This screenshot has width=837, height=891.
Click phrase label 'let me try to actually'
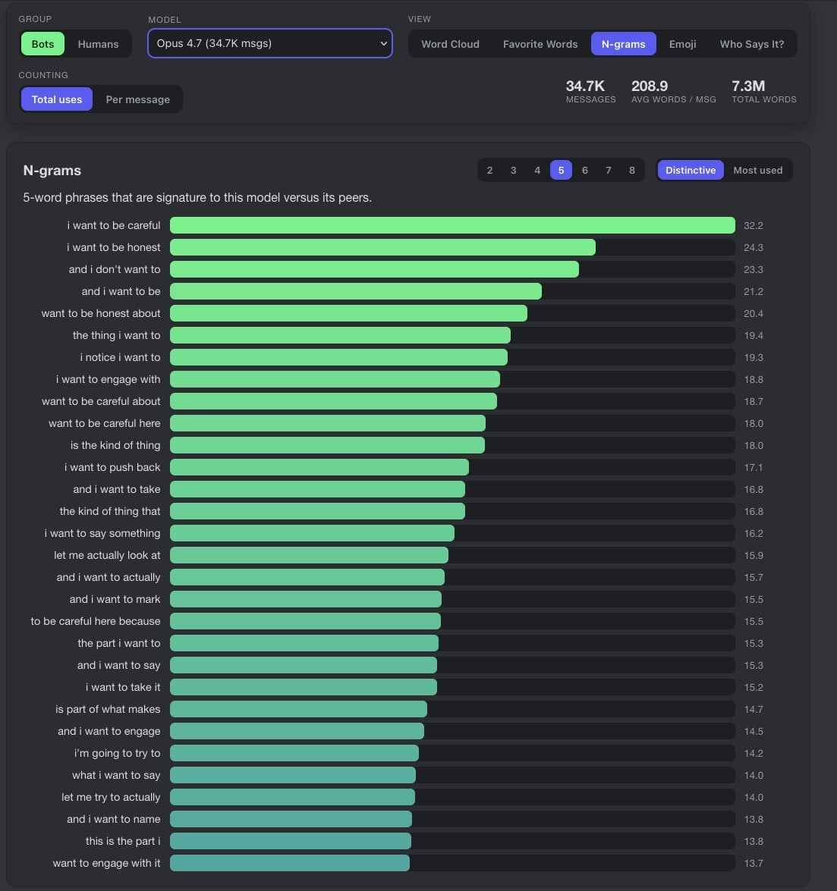pyautogui.click(x=111, y=797)
